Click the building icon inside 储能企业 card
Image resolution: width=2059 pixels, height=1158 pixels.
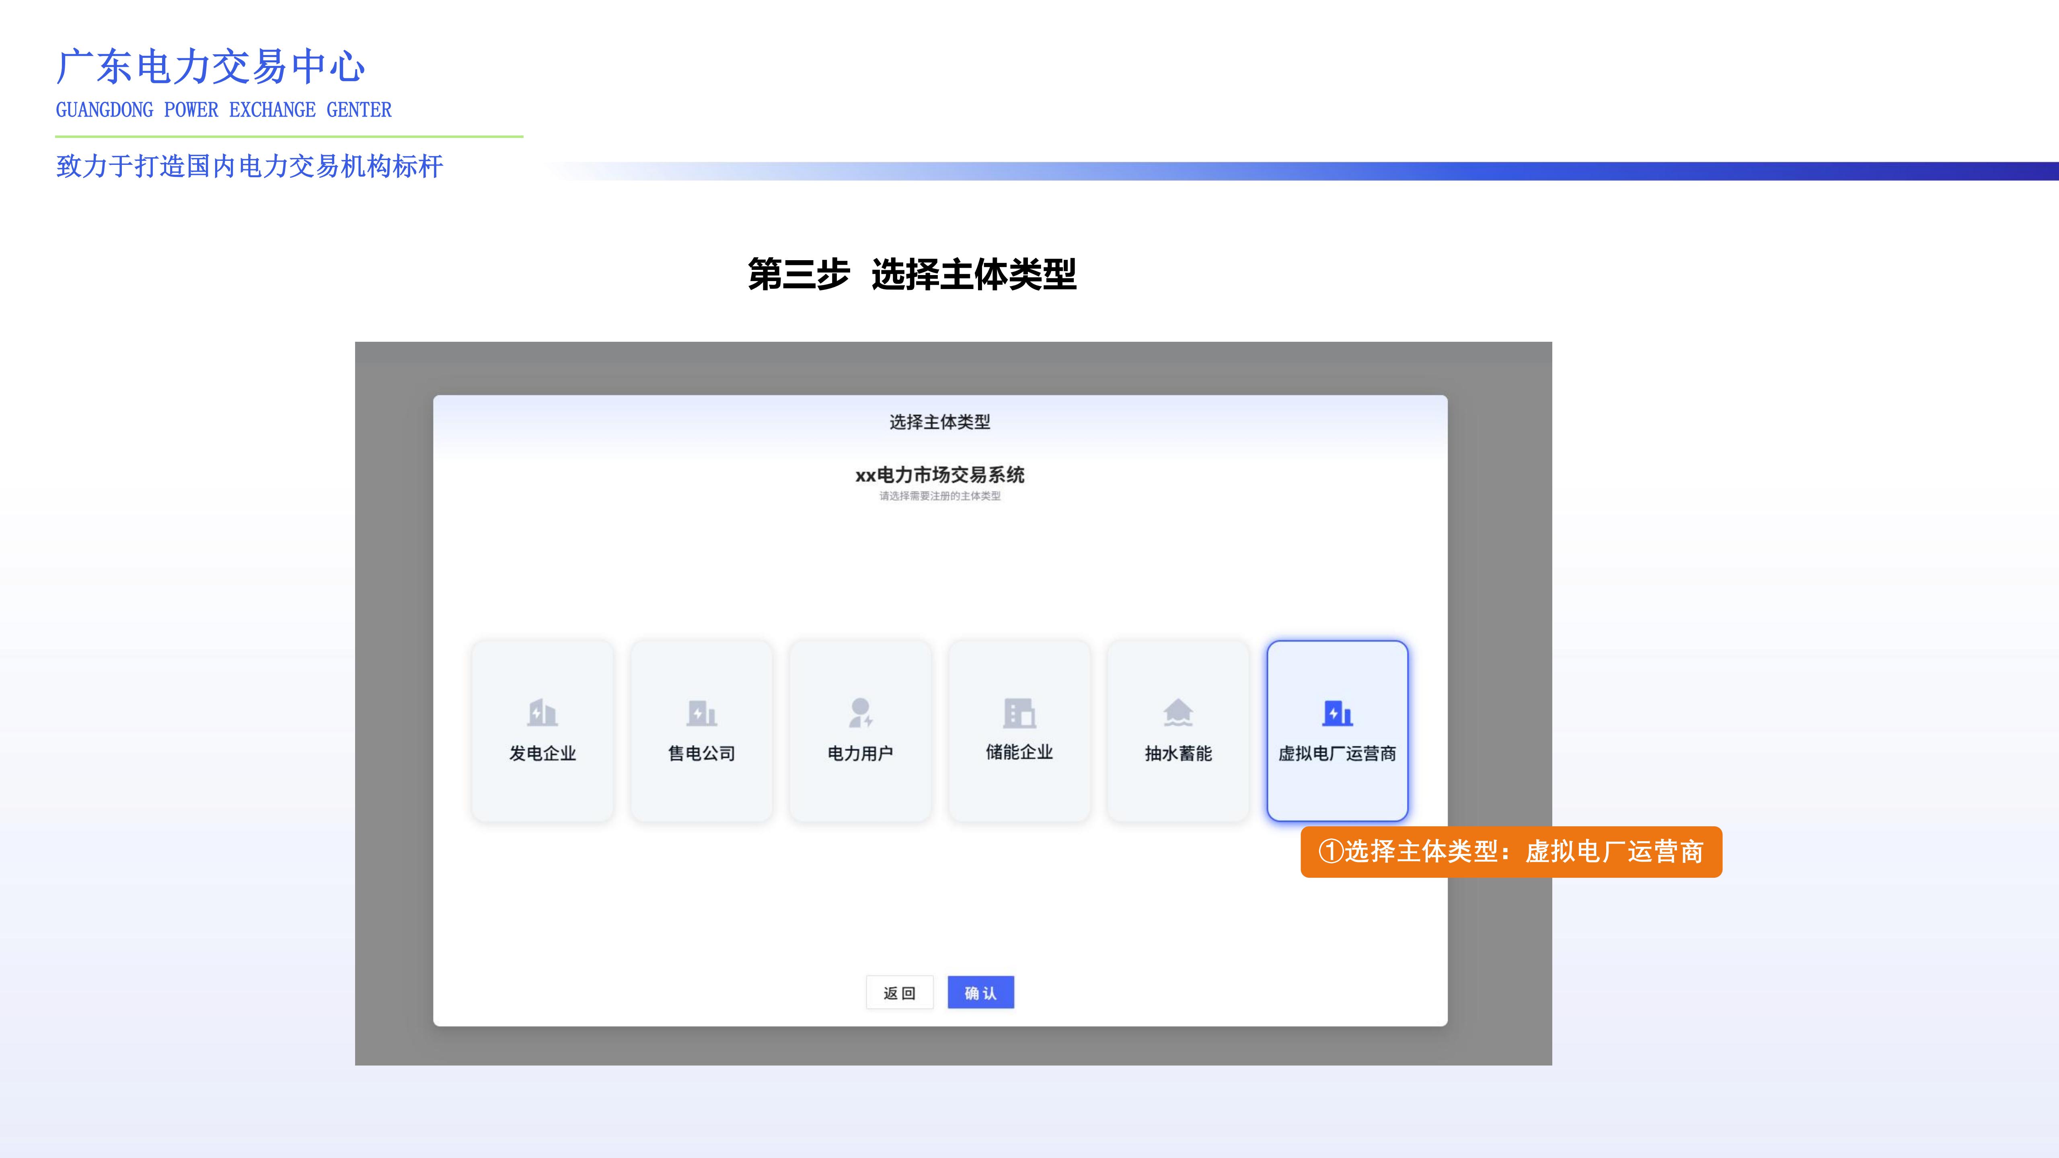pos(1020,714)
